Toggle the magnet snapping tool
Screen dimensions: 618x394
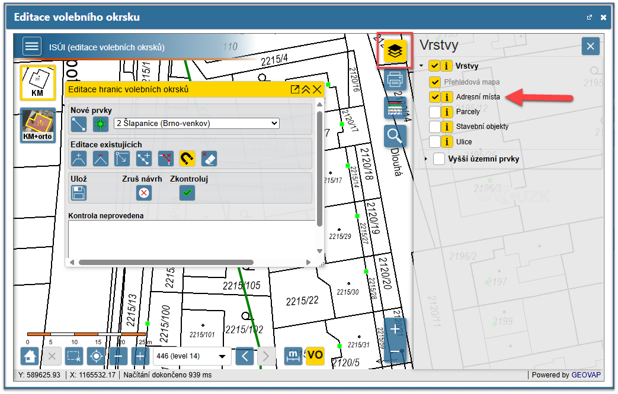(x=187, y=159)
